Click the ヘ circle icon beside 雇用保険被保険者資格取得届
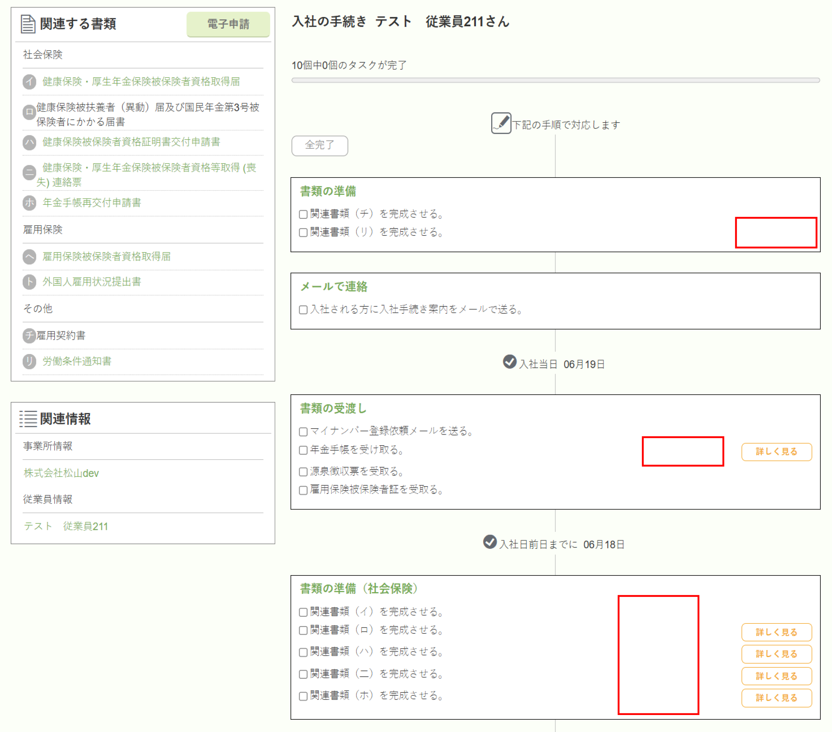Image resolution: width=832 pixels, height=732 pixels. tap(29, 257)
